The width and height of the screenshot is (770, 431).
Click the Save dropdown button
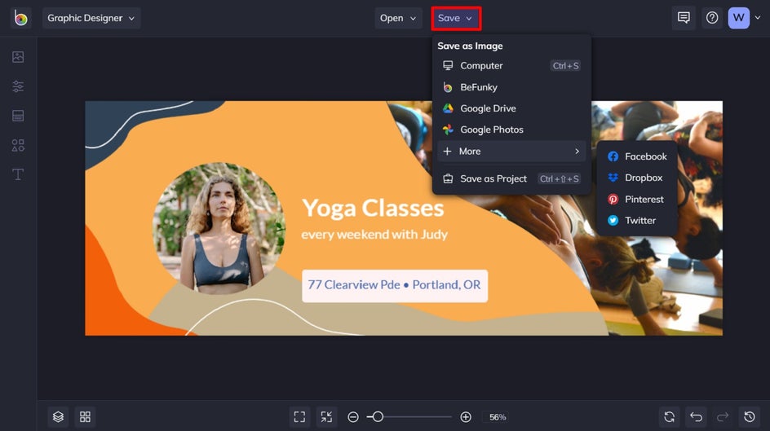pyautogui.click(x=456, y=18)
